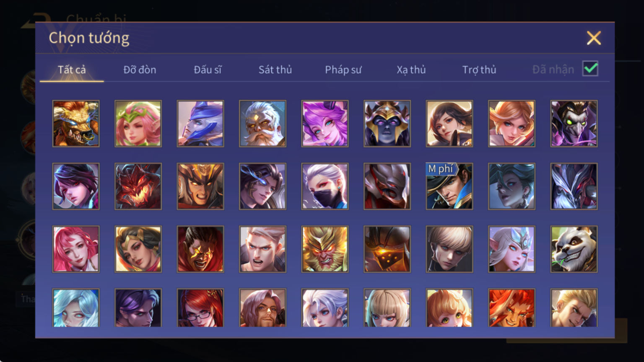Toggle the 'Đã nhận' owned checkbox
The height and width of the screenshot is (362, 644).
590,69
